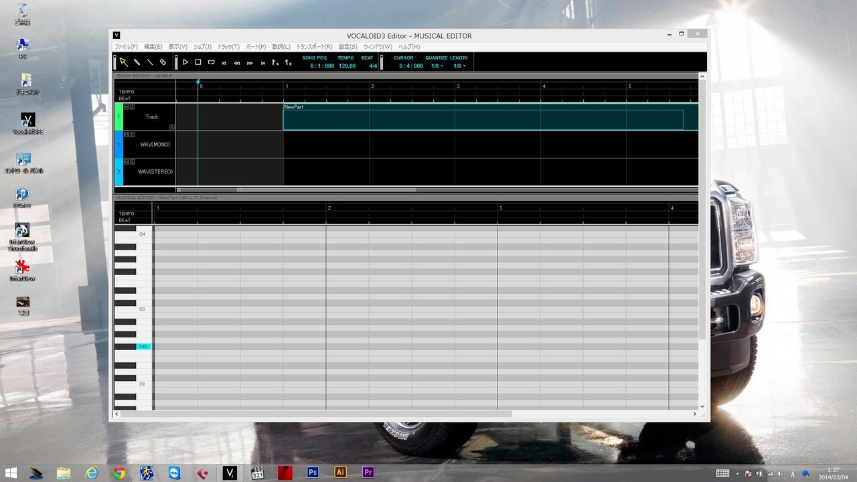Toggle the loop playback button
857x482 pixels.
click(x=211, y=62)
